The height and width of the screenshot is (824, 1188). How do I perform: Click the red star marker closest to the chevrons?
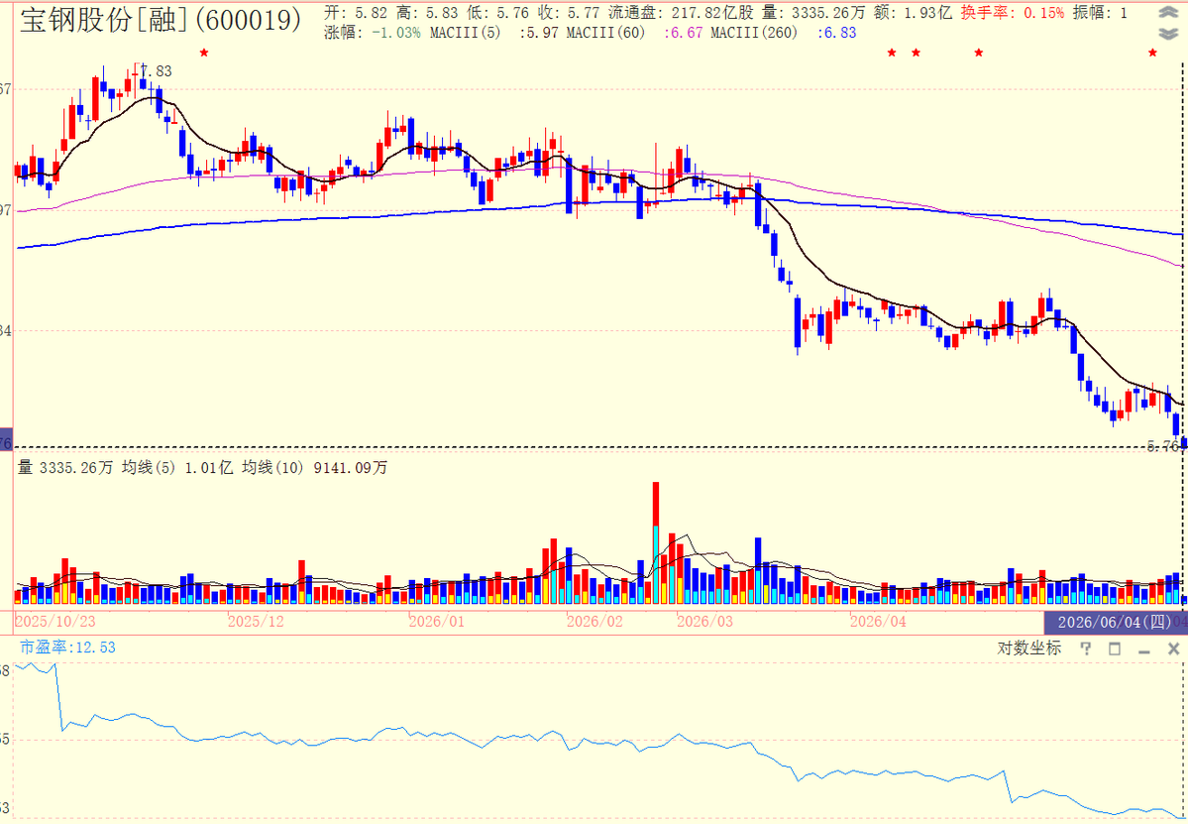pos(1152,53)
